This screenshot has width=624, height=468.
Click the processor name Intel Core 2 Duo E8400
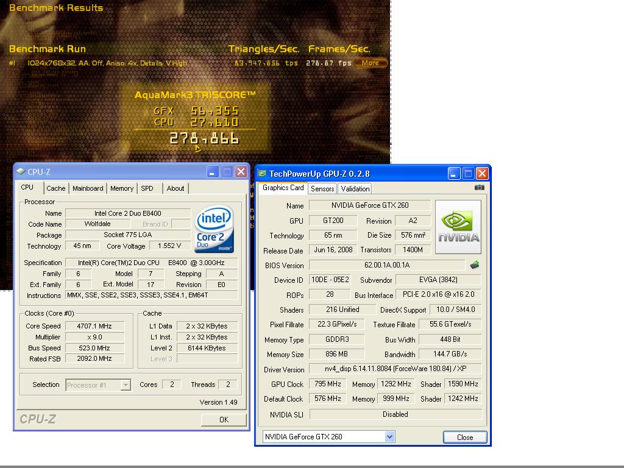click(128, 213)
